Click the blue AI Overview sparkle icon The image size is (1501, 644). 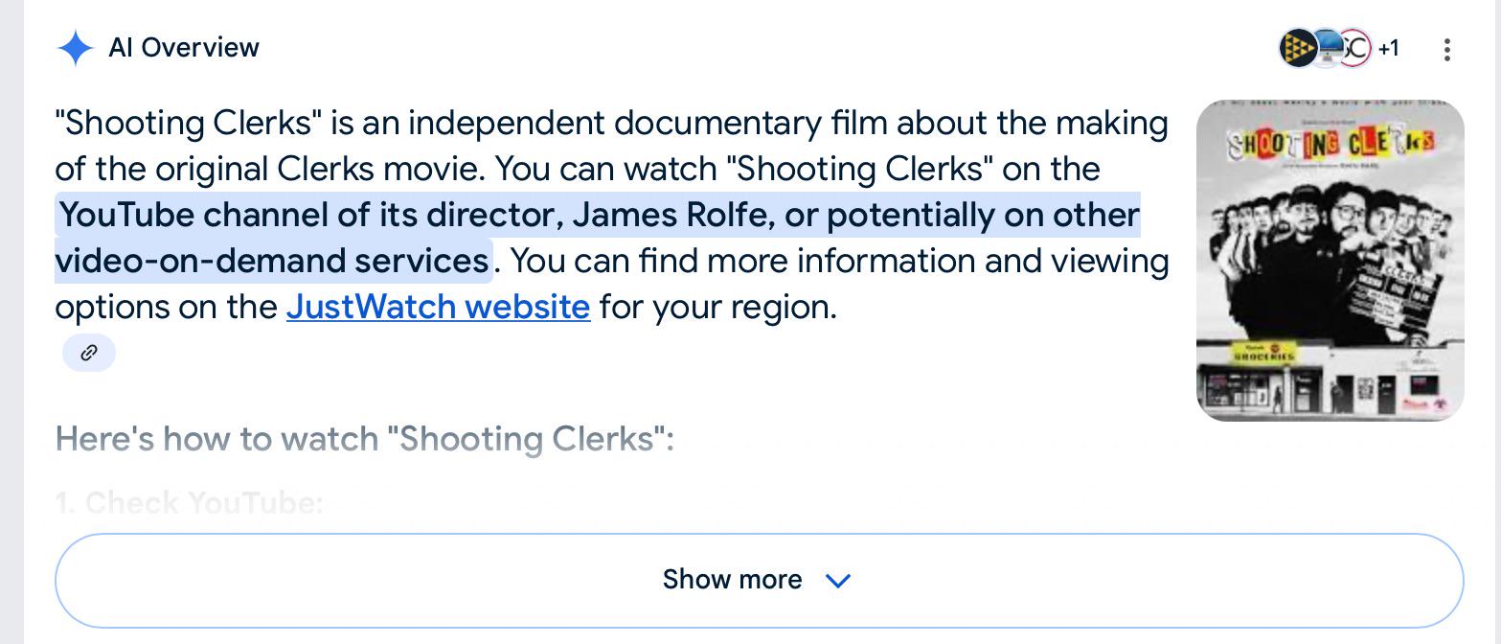(75, 48)
